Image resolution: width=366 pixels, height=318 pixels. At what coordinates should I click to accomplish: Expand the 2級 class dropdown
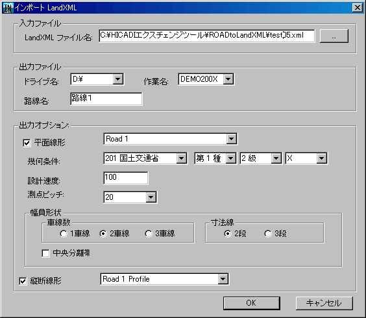tap(261, 158)
